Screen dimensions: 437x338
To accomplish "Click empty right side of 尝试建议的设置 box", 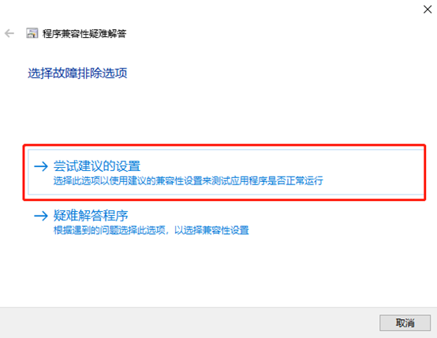I will [x=373, y=172].
